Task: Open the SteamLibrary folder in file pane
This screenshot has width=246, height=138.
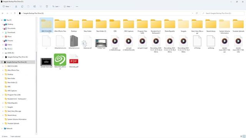Action: [211, 25]
